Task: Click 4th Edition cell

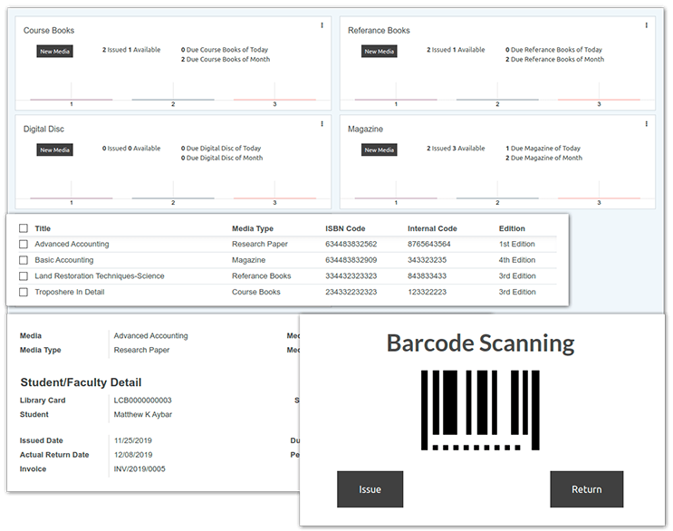Action: click(517, 260)
